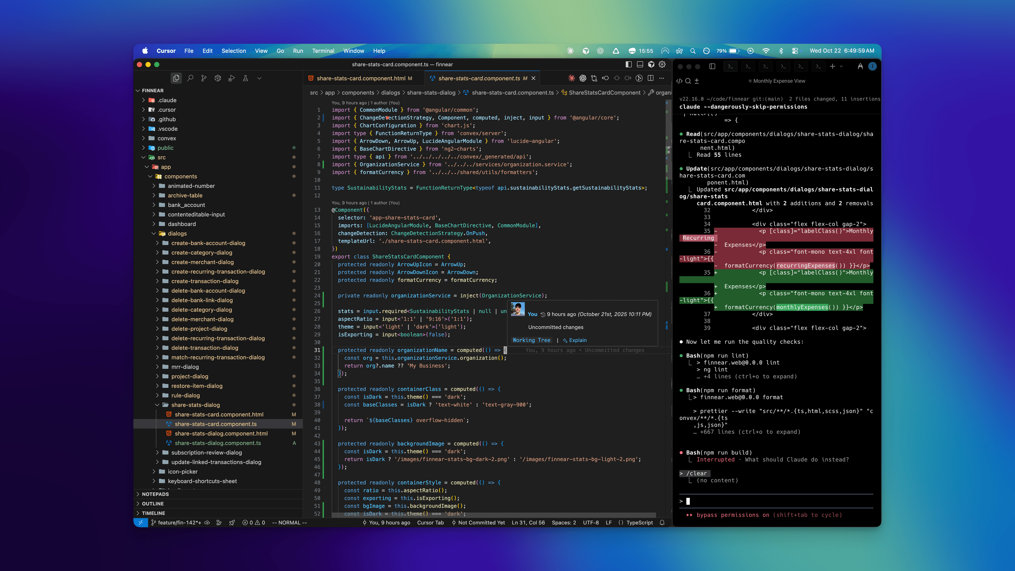Toggle the bottom panel layout button

pyautogui.click(x=640, y=64)
